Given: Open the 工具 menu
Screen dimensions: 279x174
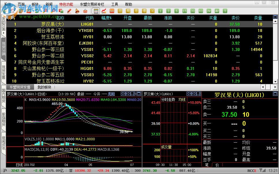Looking at the screenshot, I should coord(115,4).
